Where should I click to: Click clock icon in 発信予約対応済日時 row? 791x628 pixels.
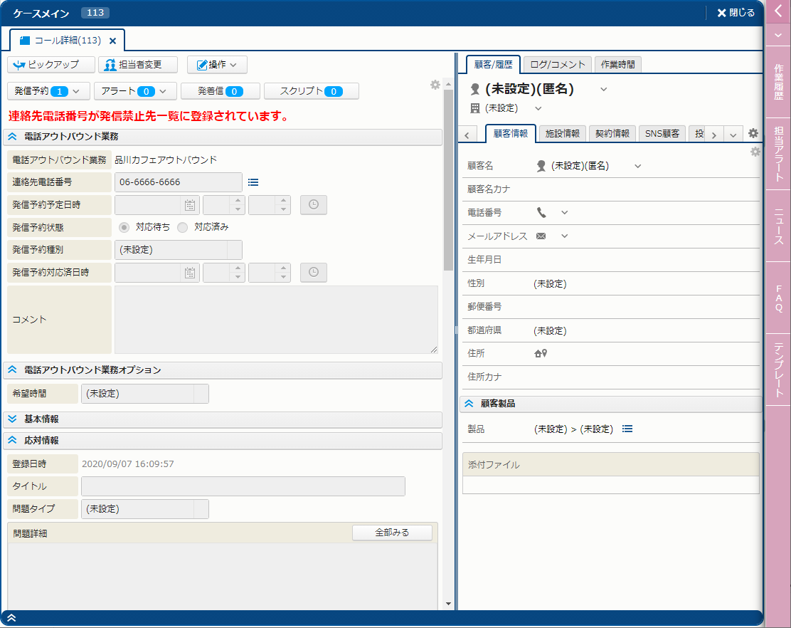(313, 272)
